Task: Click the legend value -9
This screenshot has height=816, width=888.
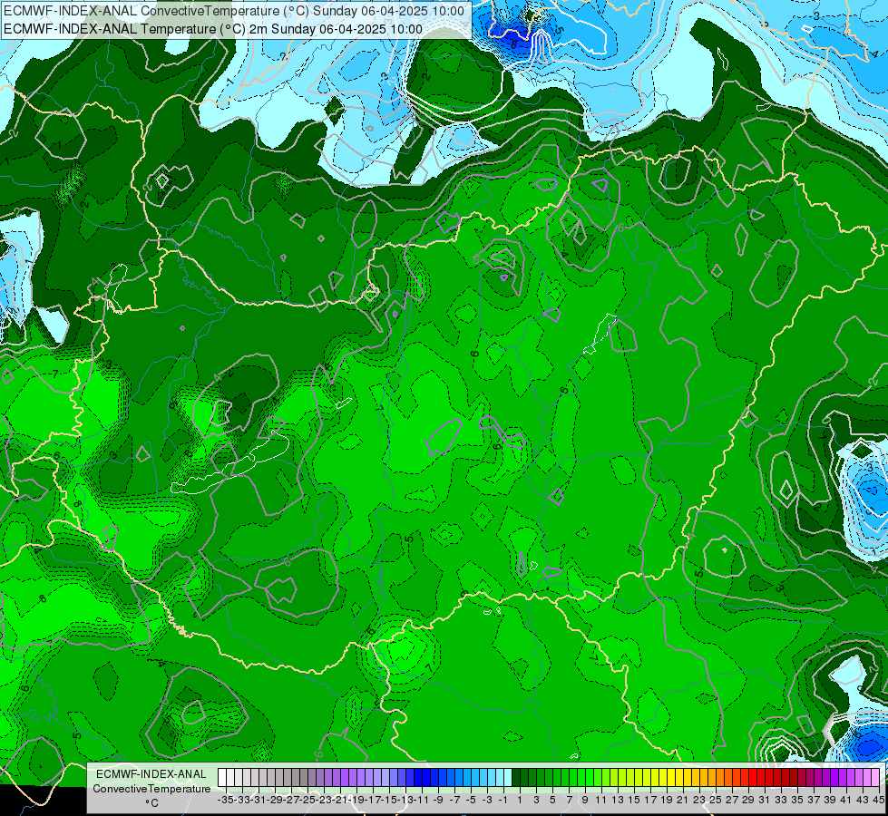Action: [x=438, y=800]
